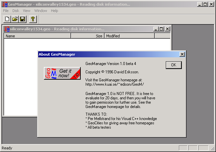Click the 'Copyright © 1996 David Eriksson.' text

tap(112, 72)
